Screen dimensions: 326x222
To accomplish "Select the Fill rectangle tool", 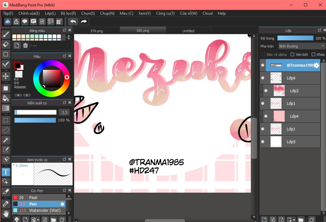I will click(x=6, y=88).
